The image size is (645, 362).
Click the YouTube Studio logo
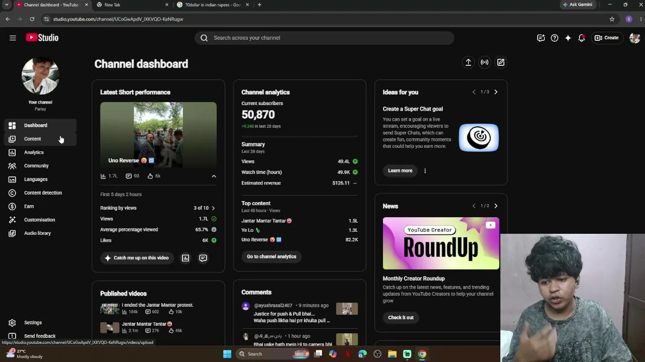[x=42, y=38]
